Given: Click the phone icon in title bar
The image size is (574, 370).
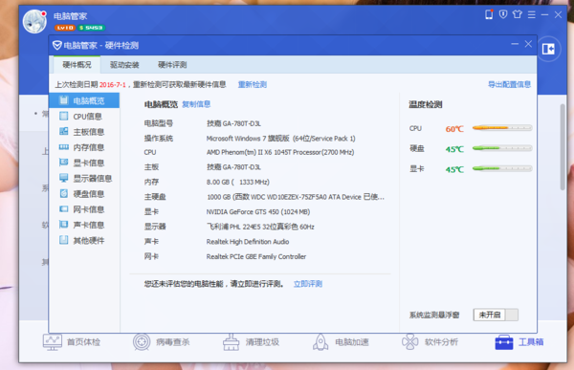Looking at the screenshot, I should tap(489, 14).
